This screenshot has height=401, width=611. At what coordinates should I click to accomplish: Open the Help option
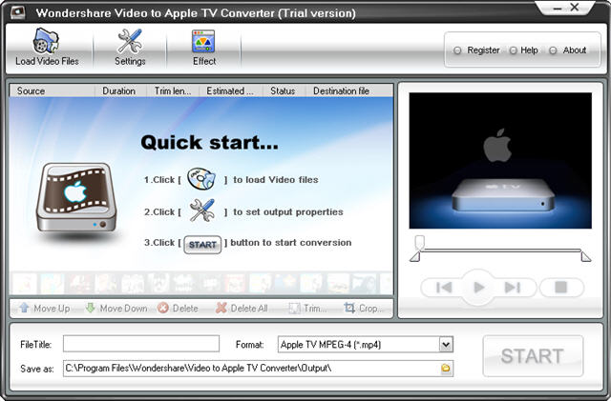click(524, 50)
